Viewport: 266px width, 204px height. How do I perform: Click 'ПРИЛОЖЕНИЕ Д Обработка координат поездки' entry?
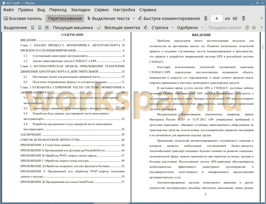(72, 166)
